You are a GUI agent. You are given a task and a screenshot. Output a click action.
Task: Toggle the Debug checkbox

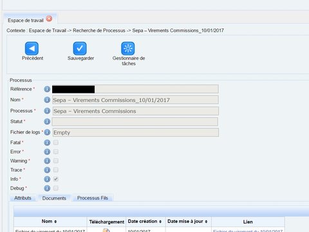coord(56,188)
